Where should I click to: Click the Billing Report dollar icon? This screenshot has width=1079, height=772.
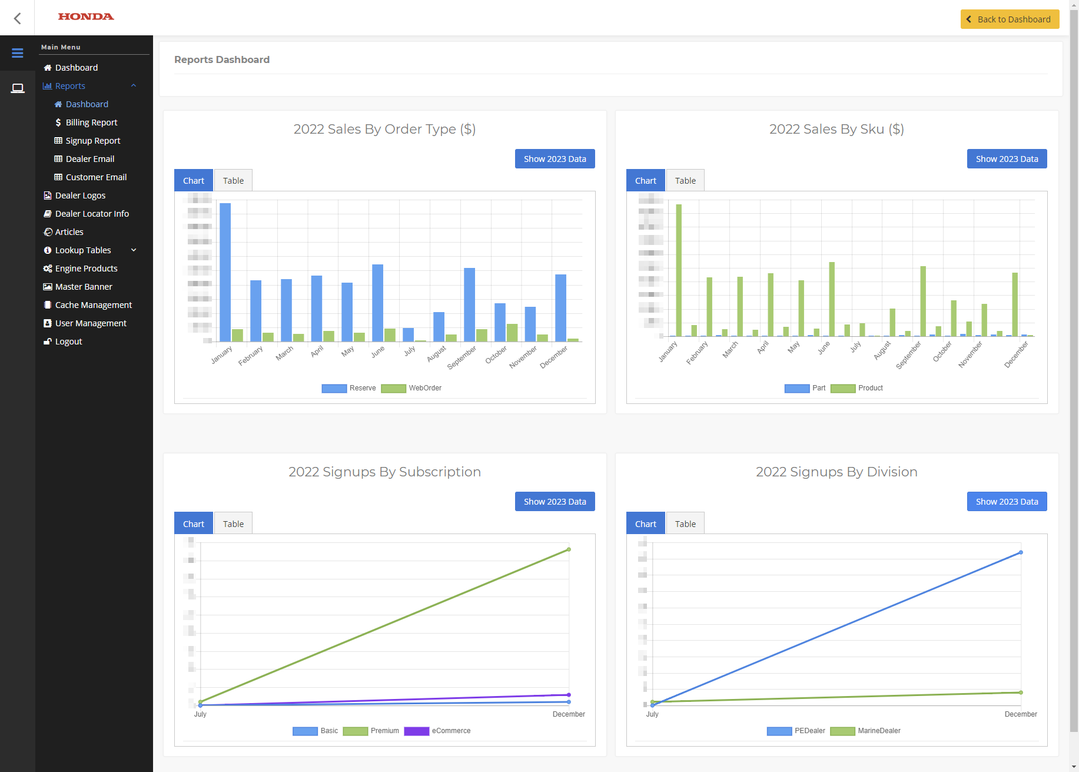(58, 122)
